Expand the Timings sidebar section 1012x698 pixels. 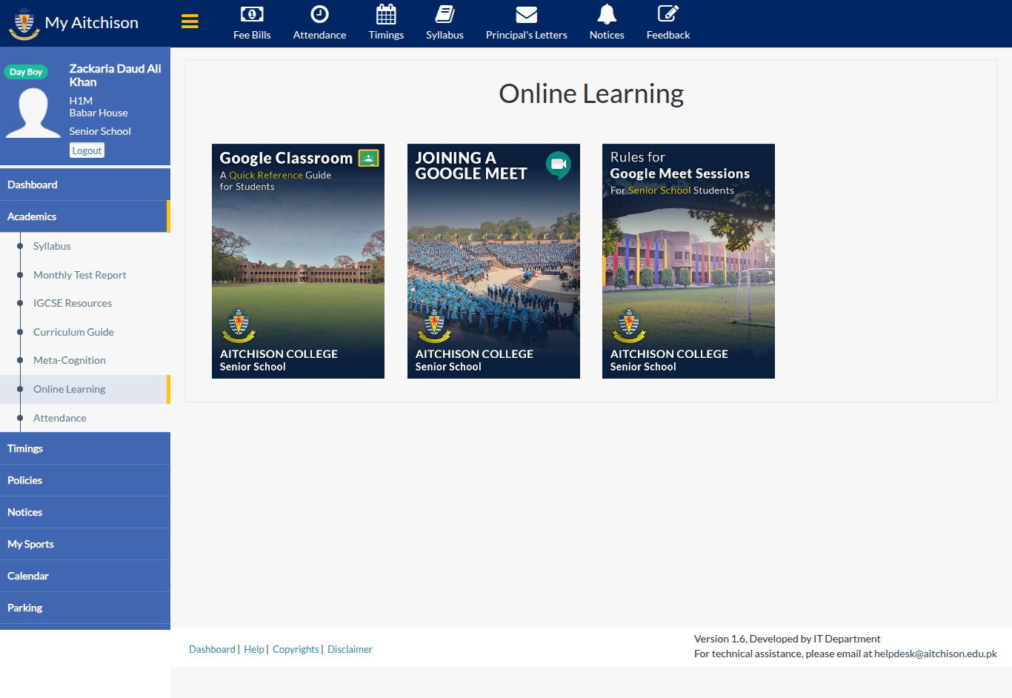pyautogui.click(x=85, y=448)
